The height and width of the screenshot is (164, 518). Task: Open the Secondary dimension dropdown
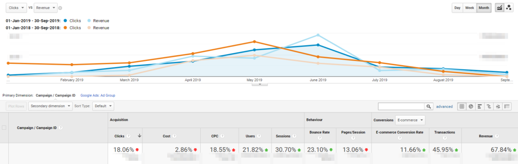coord(51,106)
